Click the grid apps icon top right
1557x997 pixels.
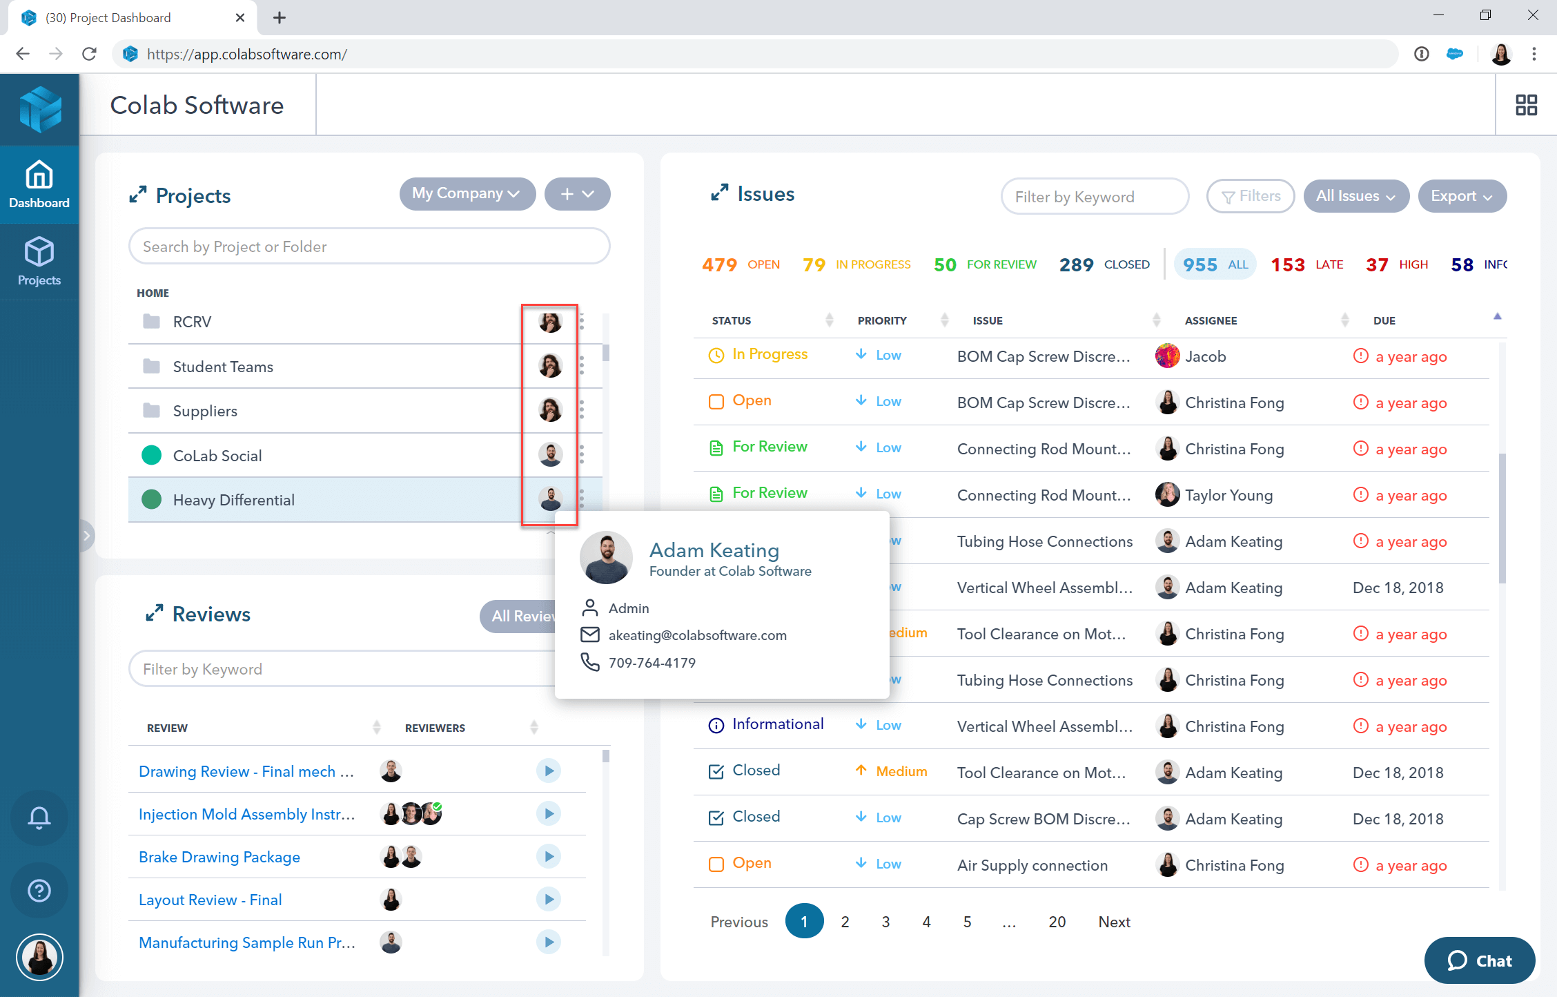(x=1526, y=105)
